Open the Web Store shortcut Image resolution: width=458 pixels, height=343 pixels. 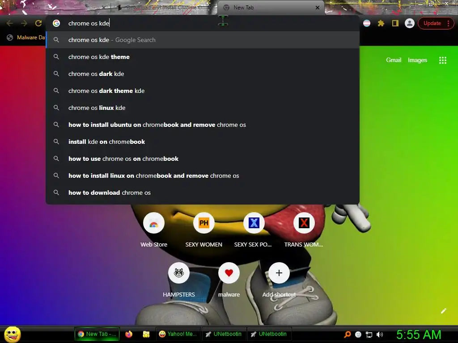tap(154, 223)
